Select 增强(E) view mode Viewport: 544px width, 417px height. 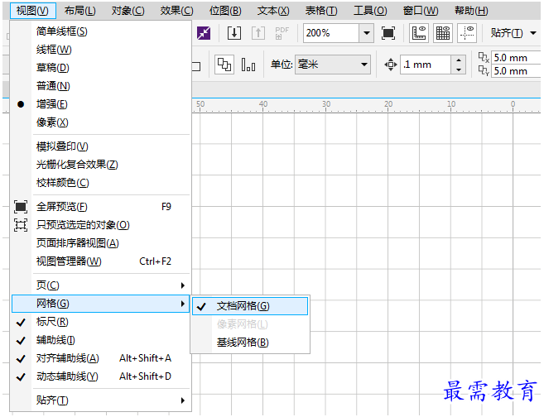(x=101, y=104)
